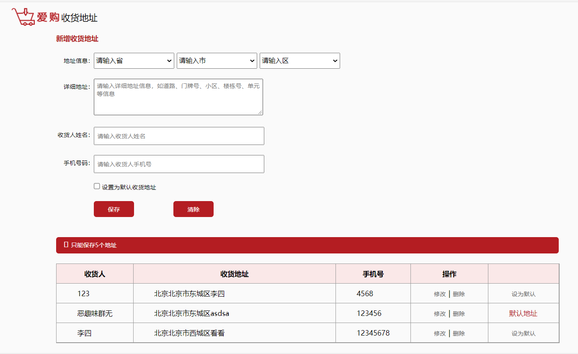Click 设为默认 on the 123 row

pos(524,294)
